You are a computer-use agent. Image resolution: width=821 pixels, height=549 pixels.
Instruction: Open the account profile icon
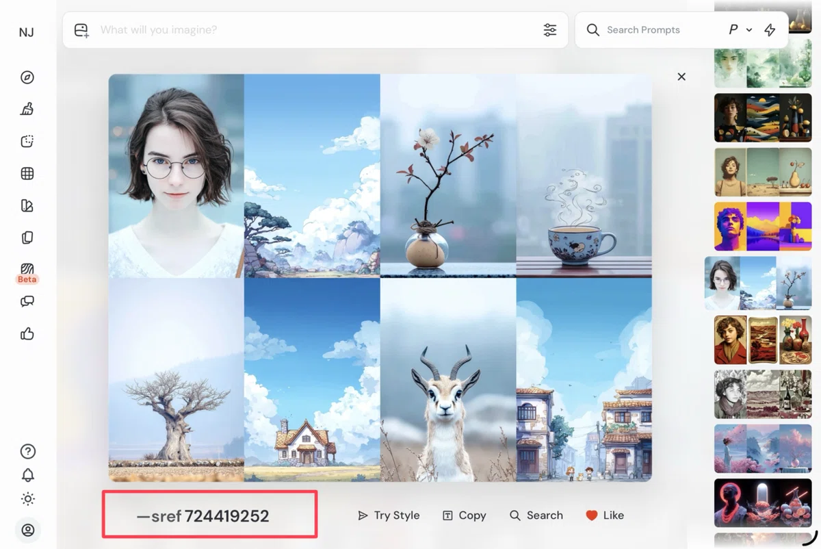pos(28,530)
